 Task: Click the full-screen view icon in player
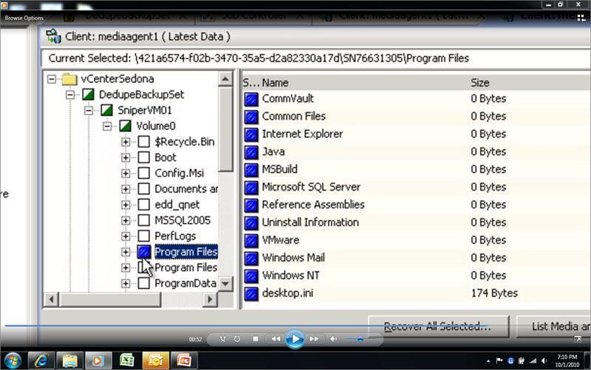point(578,339)
